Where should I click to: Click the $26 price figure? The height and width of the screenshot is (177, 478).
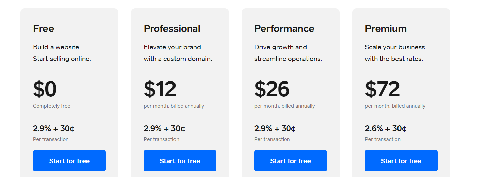272,89
